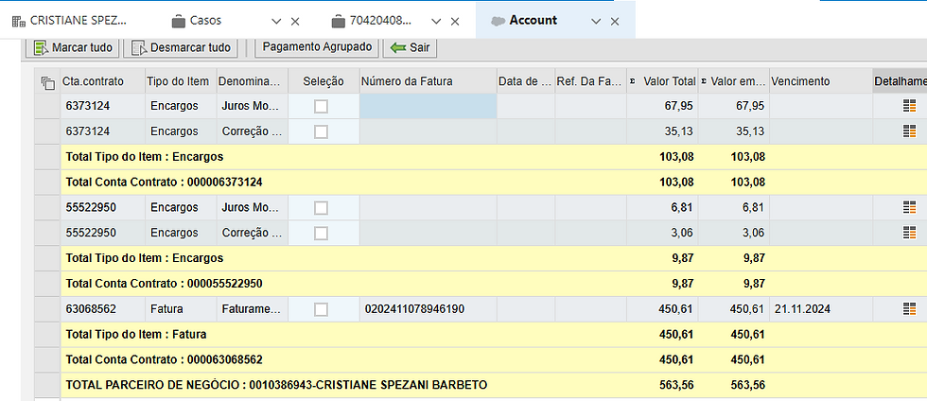927x401 pixels.
Task: Tick Seleção checkbox for Juros row 6373124
Action: [x=321, y=107]
